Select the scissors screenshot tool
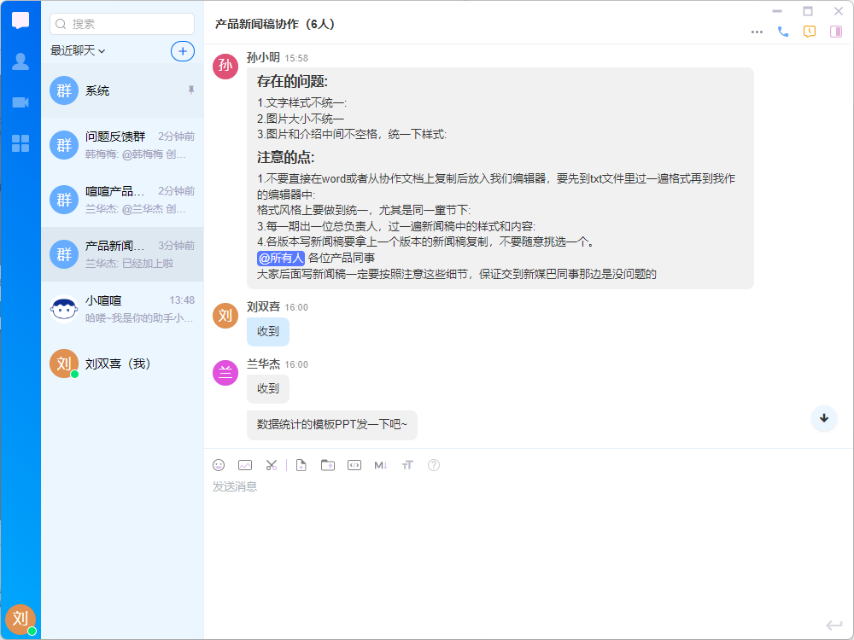This screenshot has height=640, width=854. [271, 465]
